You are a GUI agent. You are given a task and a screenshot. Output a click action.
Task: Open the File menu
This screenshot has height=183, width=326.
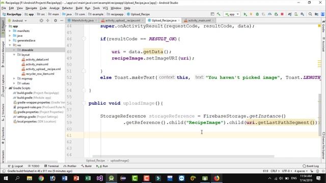[4, 8]
